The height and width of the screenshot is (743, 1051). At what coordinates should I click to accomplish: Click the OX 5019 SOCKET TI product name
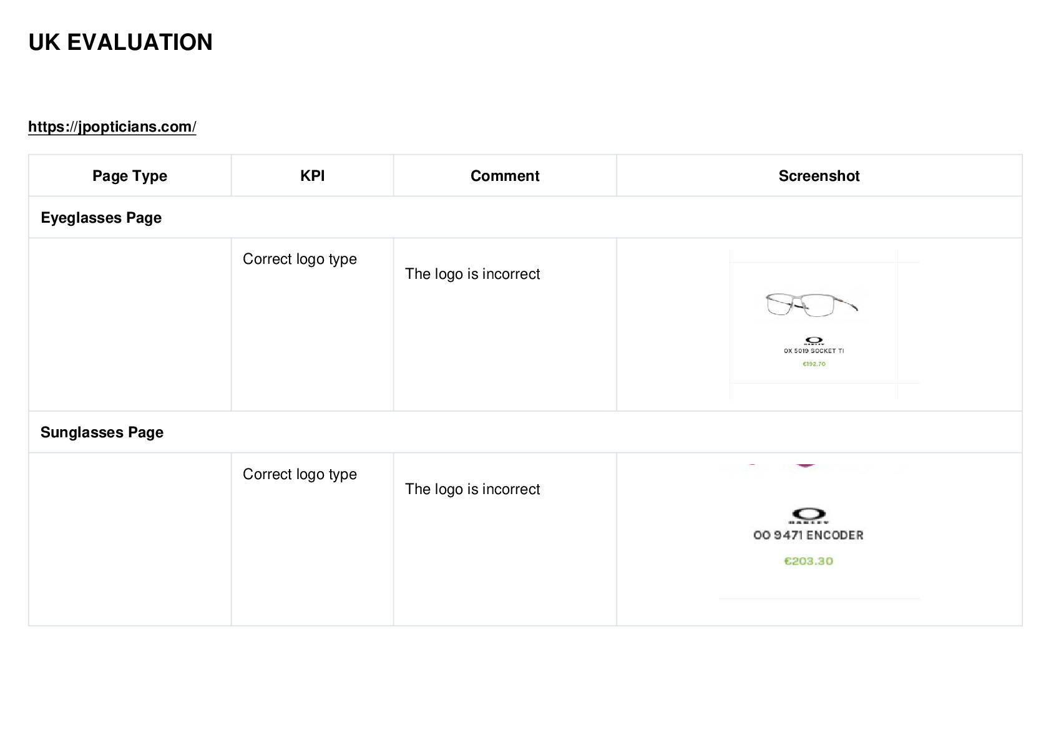point(814,351)
